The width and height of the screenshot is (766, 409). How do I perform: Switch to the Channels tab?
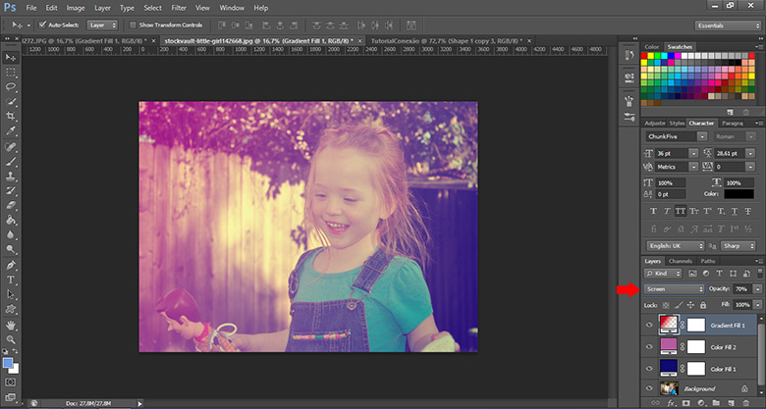tap(681, 261)
